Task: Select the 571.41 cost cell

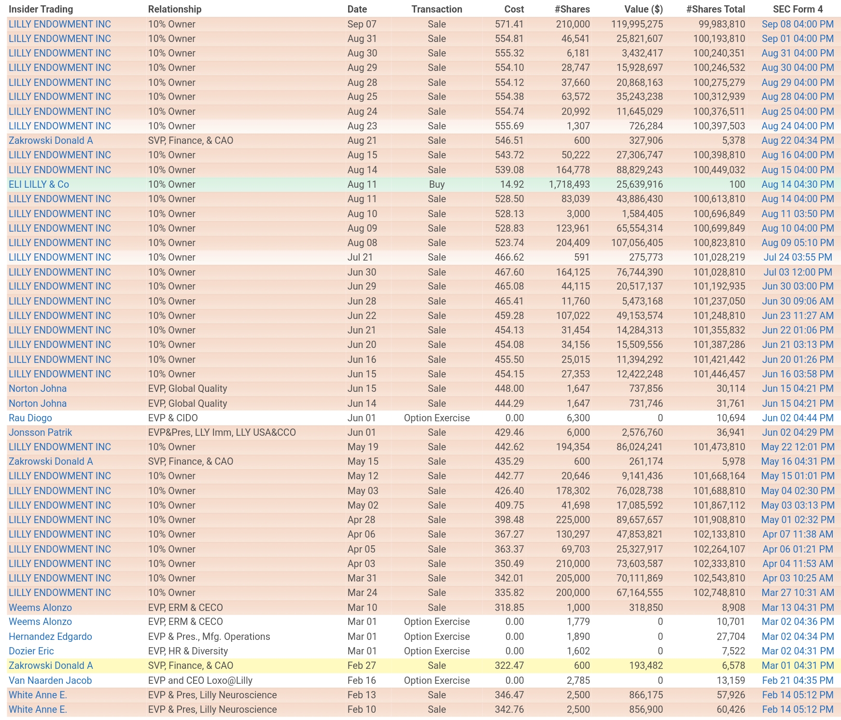Action: [x=509, y=24]
